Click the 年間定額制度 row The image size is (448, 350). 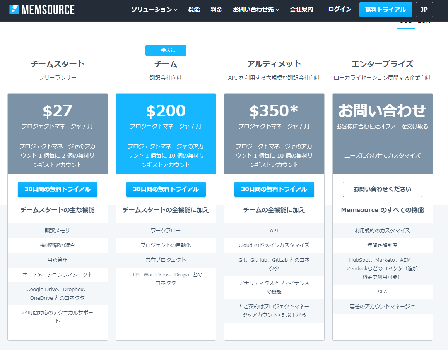(x=382, y=245)
